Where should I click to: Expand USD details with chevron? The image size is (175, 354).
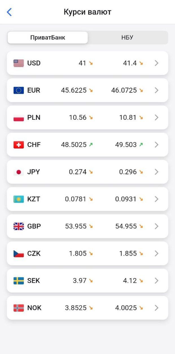coord(157,63)
